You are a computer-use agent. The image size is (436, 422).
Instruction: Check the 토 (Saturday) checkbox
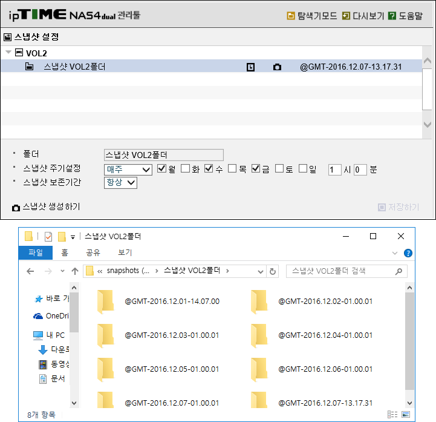(279, 168)
